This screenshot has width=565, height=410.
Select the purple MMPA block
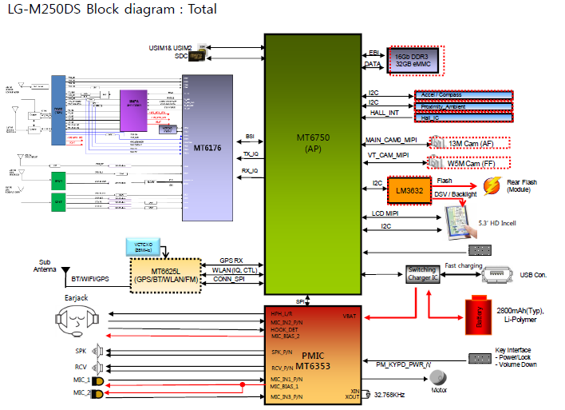click(x=133, y=110)
